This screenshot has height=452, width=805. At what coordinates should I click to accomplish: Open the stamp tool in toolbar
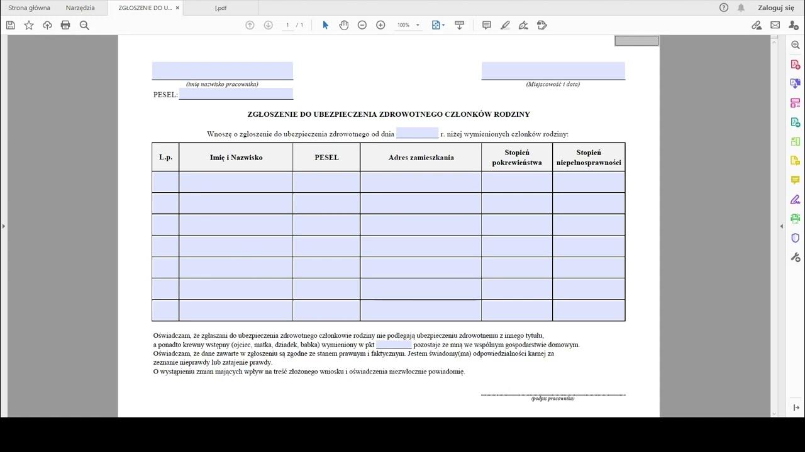542,25
